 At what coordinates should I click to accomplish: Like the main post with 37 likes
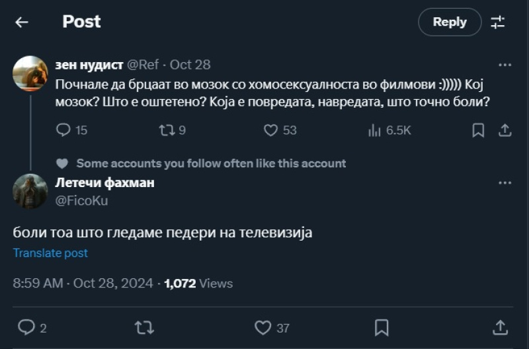tap(263, 327)
